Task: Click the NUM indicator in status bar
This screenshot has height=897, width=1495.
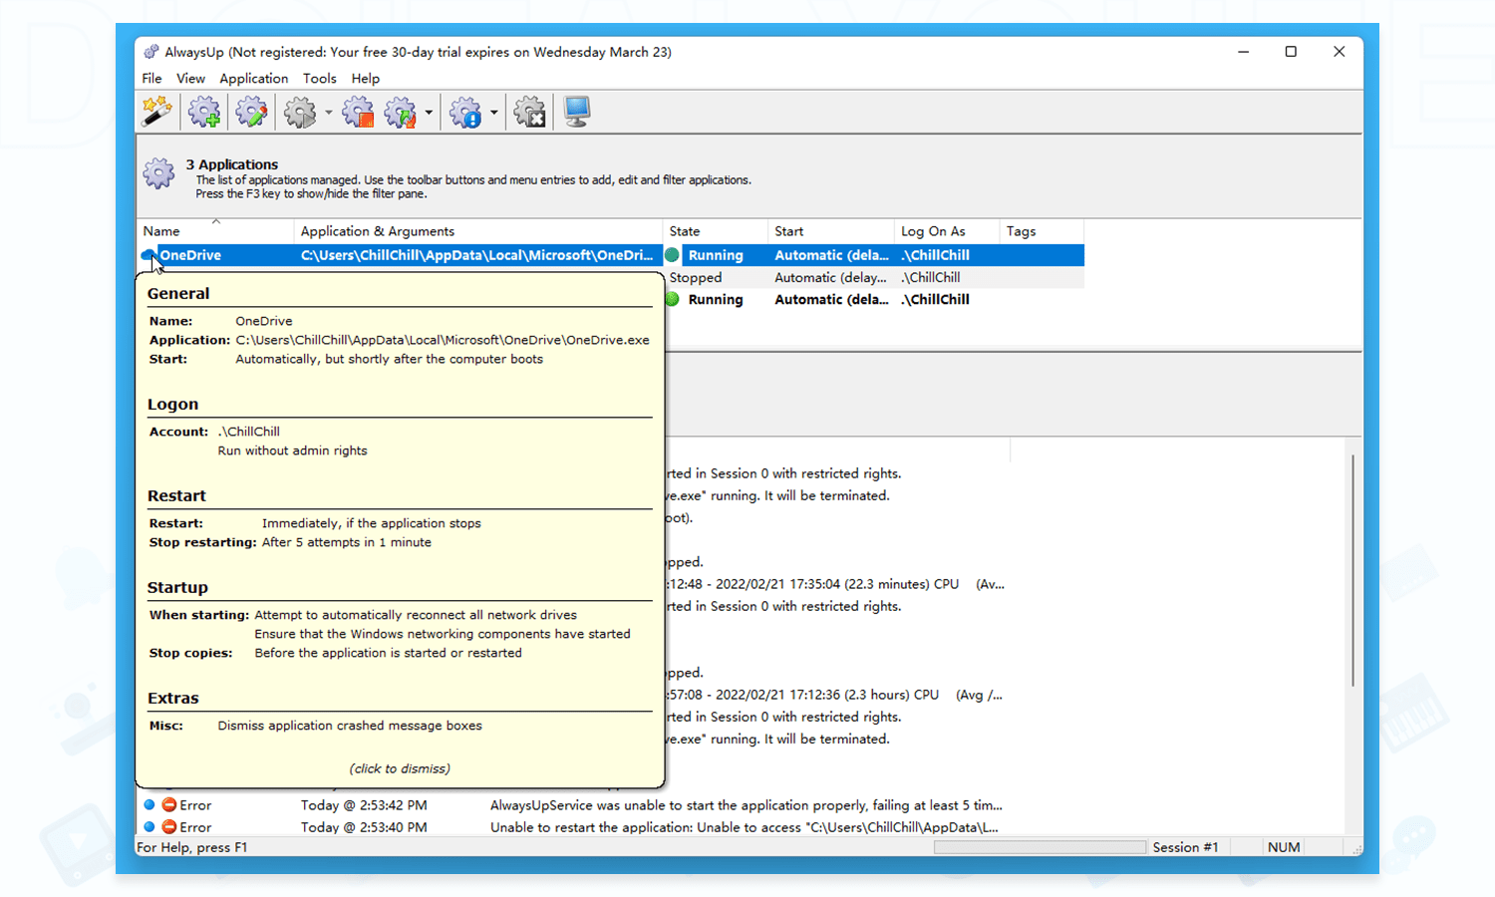Action: (1284, 847)
